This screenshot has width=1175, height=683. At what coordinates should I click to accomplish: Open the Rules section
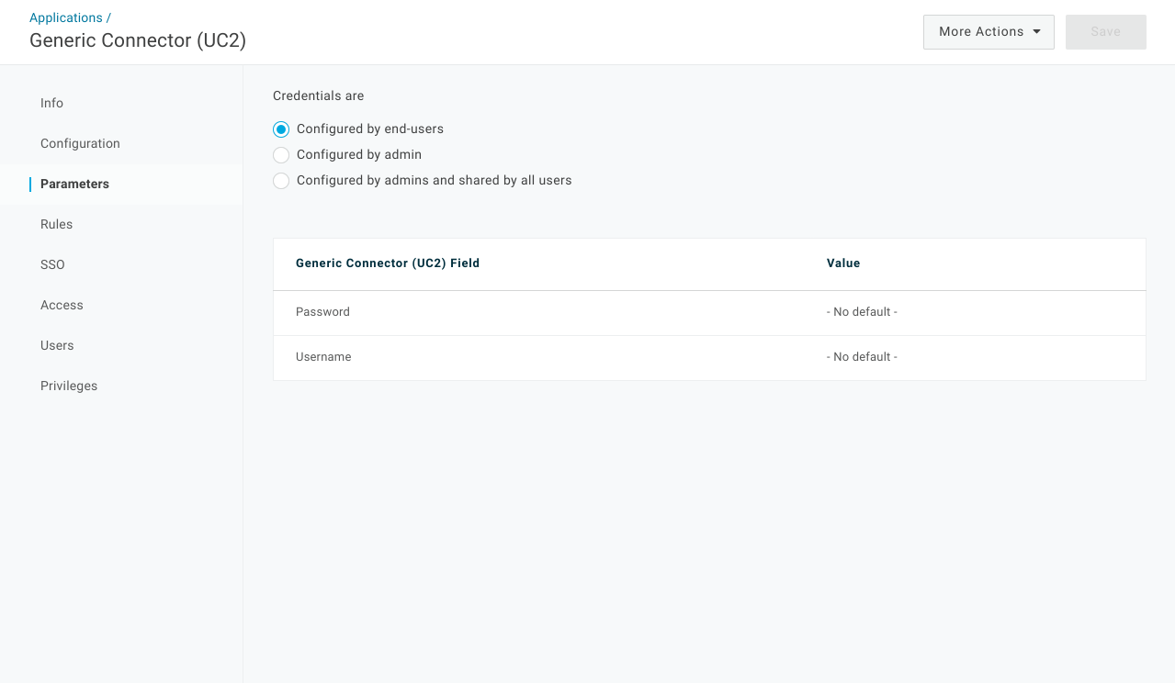56,224
